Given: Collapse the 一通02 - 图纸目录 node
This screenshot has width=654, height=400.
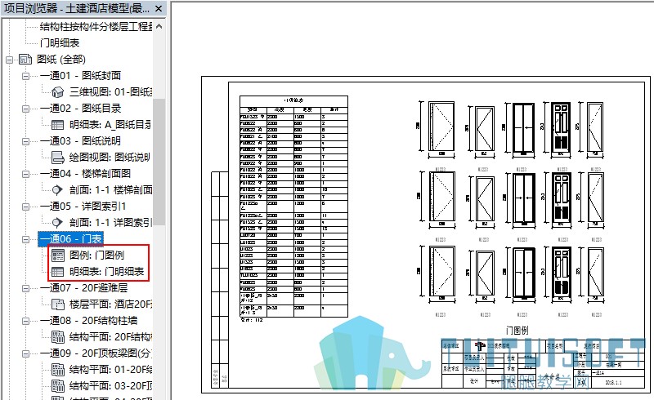Looking at the screenshot, I should 25,109.
